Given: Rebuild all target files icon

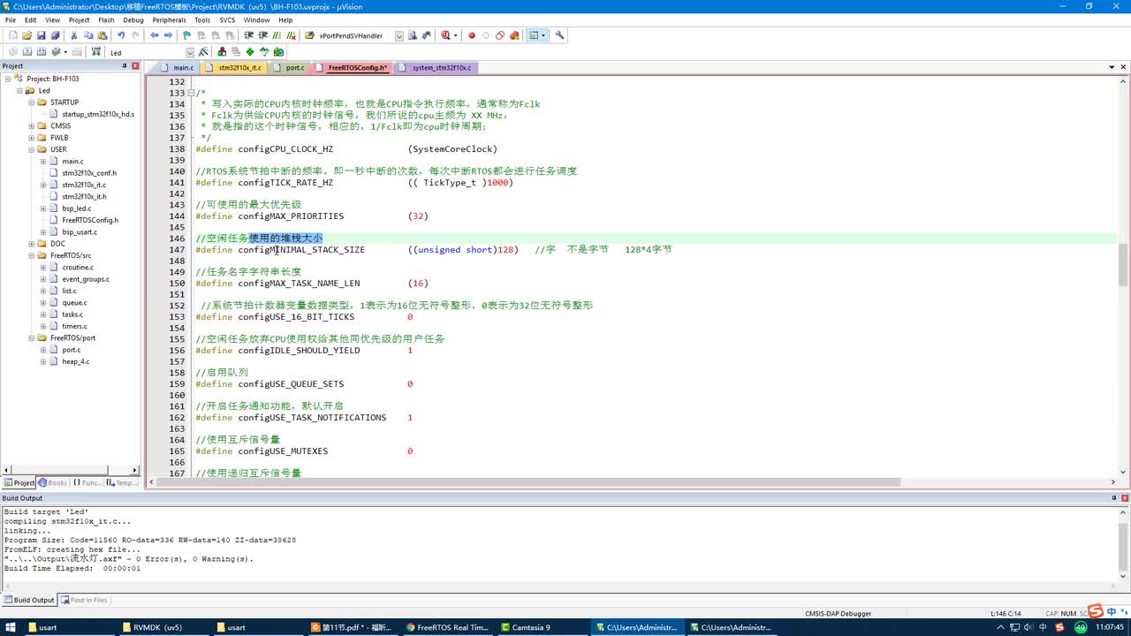Looking at the screenshot, I should pyautogui.click(x=42, y=52).
